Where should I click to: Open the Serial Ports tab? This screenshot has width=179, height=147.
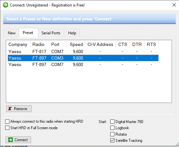[51, 33]
